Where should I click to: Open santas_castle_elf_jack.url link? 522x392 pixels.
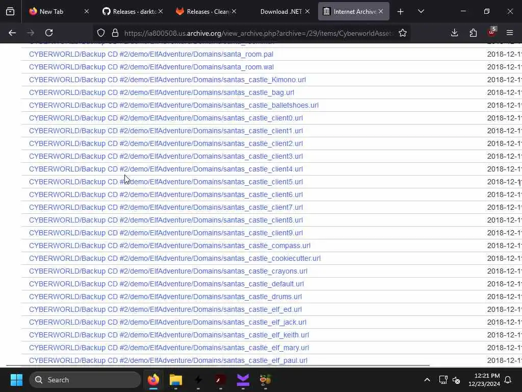168,323
